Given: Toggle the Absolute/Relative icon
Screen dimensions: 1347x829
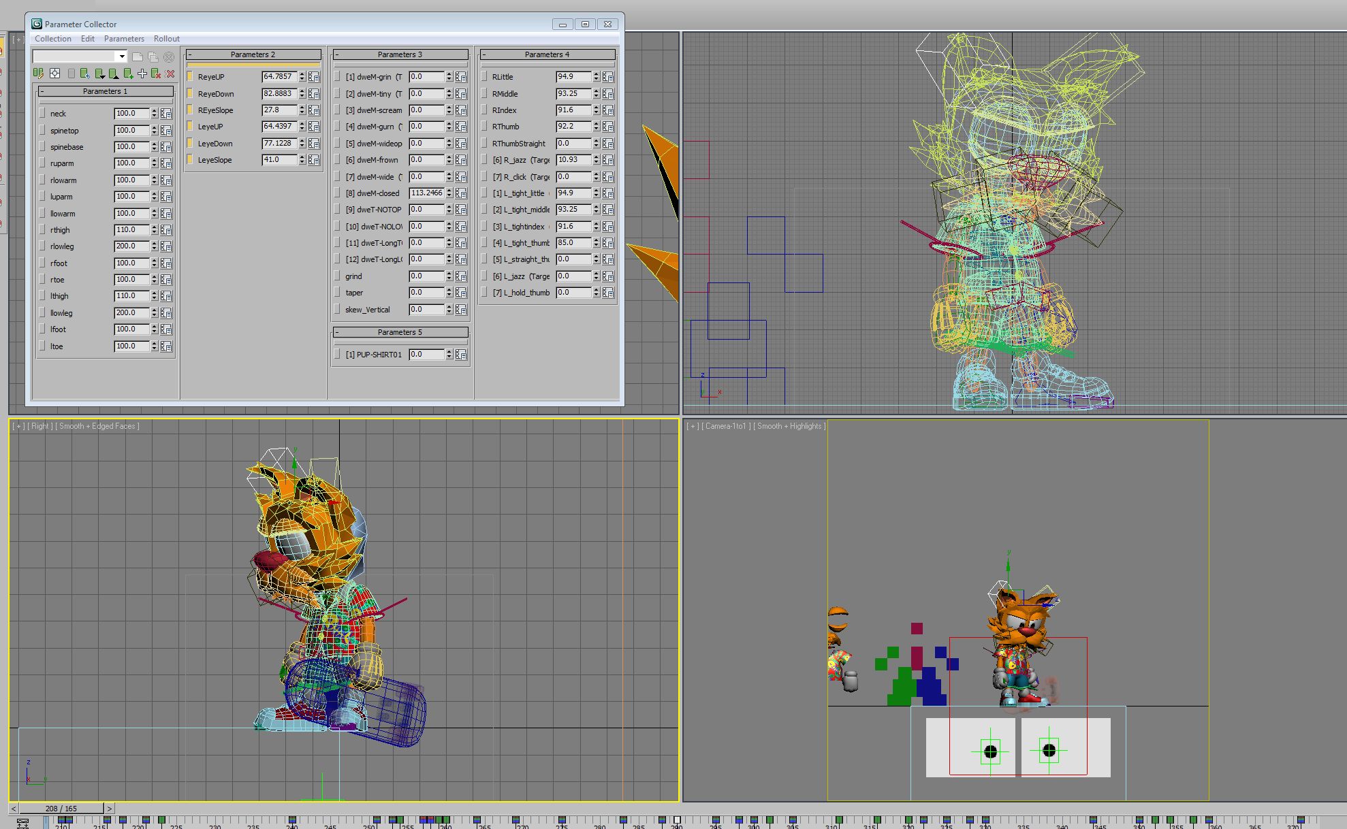Looking at the screenshot, I should click(x=54, y=74).
